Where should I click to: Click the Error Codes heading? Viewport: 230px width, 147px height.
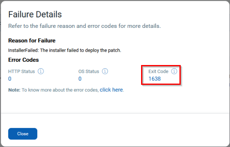click(23, 60)
